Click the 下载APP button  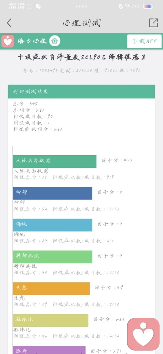[x=144, y=41]
